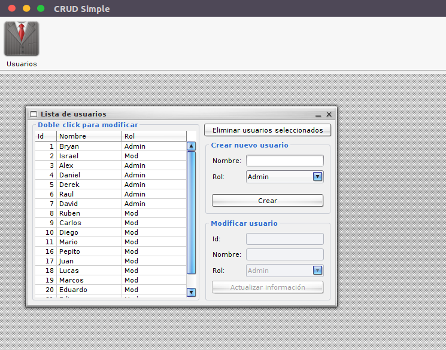Image resolution: width=446 pixels, height=350 pixels.
Task: Click the Usuarios label under the toolbar icon
Action: point(22,64)
